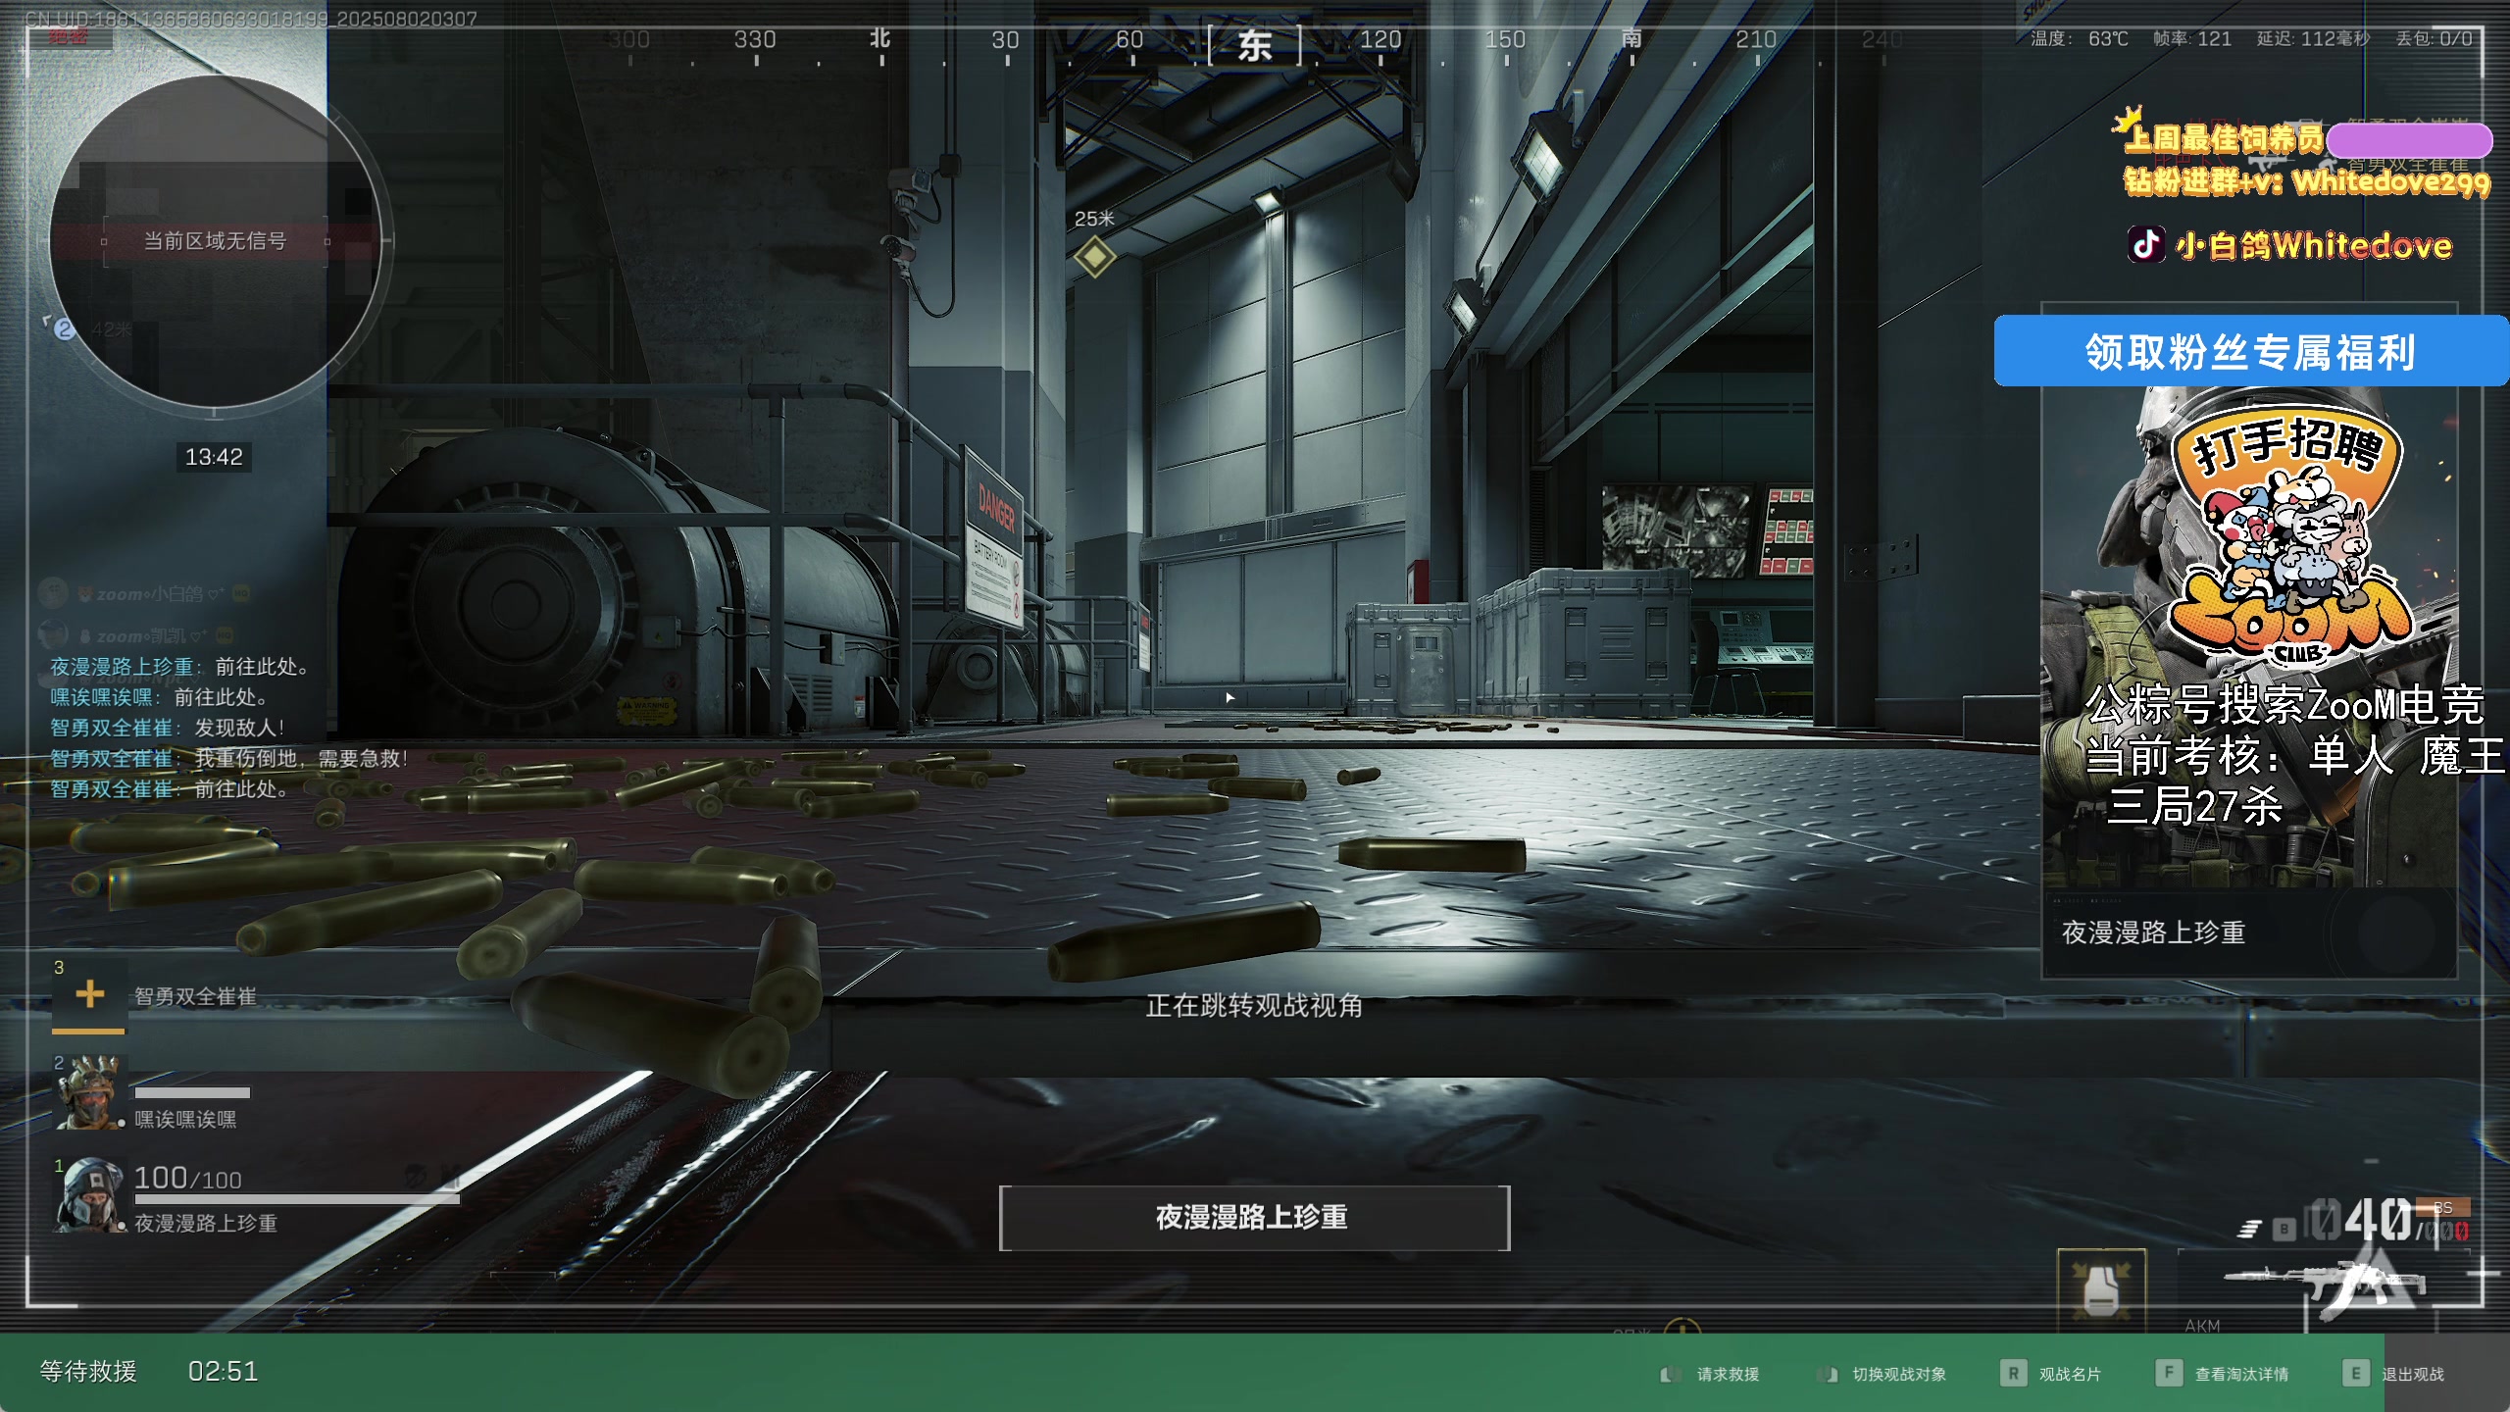Image resolution: width=2510 pixels, height=1412 pixels.
Task: Click the 温度: 63°C temperature readout
Action: pyautogui.click(x=2079, y=39)
